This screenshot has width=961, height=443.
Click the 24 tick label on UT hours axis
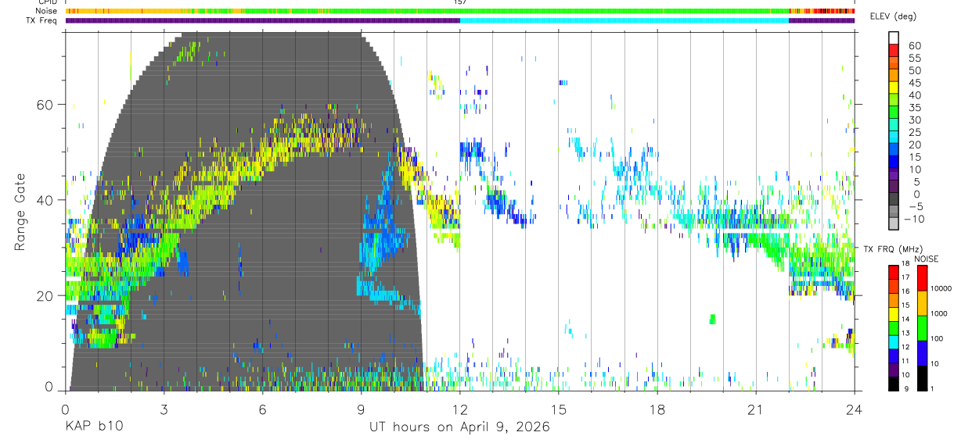coord(854,409)
